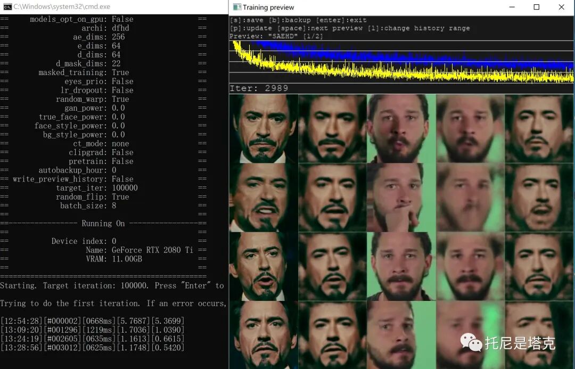Click 'models_opt_on_gpu: False' line in cmd
The image size is (575, 369).
81,19
